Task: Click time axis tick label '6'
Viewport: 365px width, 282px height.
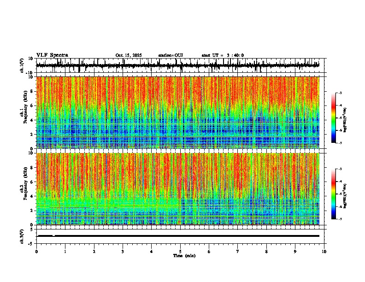Action: tap(209, 252)
